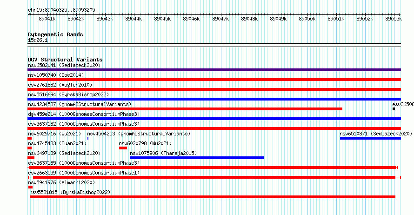Click the small red nsv6029716 bar
This screenshot has height=215, width=414.
[x=30, y=138]
